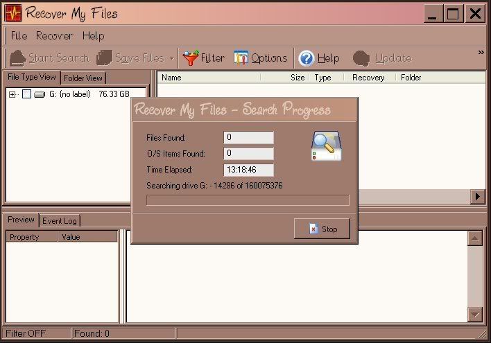Click the search progress bar
This screenshot has height=343, width=491.
tap(248, 200)
